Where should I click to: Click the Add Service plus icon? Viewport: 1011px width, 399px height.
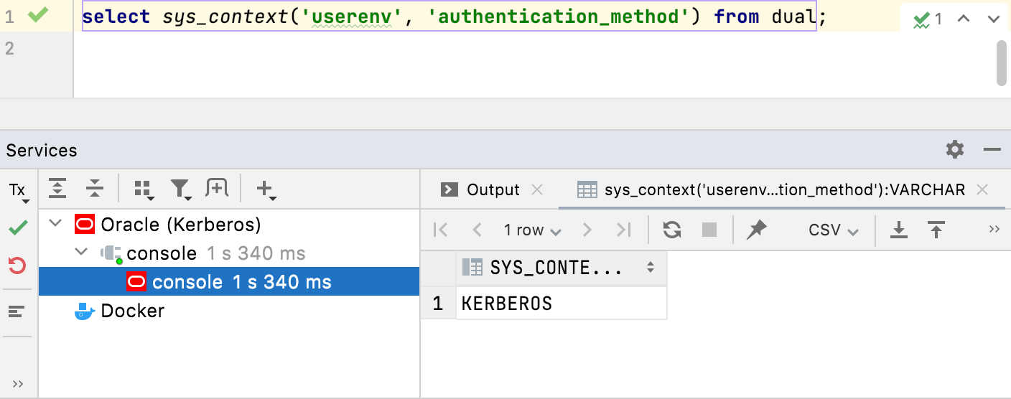pyautogui.click(x=266, y=189)
